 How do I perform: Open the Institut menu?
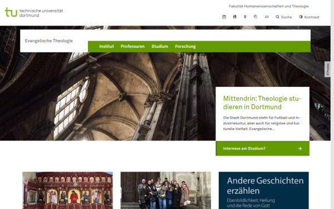106,46
